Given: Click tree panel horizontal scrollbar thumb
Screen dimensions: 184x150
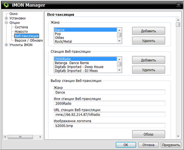Looking at the screenshot, I should (20, 137).
